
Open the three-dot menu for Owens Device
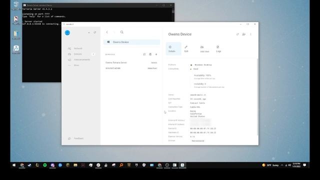pos(250,34)
